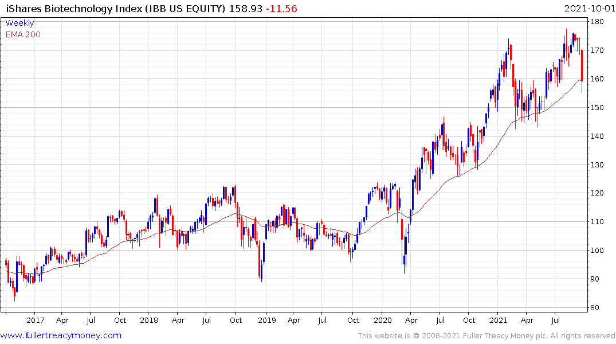Click the 100 price axis label

coord(597,251)
